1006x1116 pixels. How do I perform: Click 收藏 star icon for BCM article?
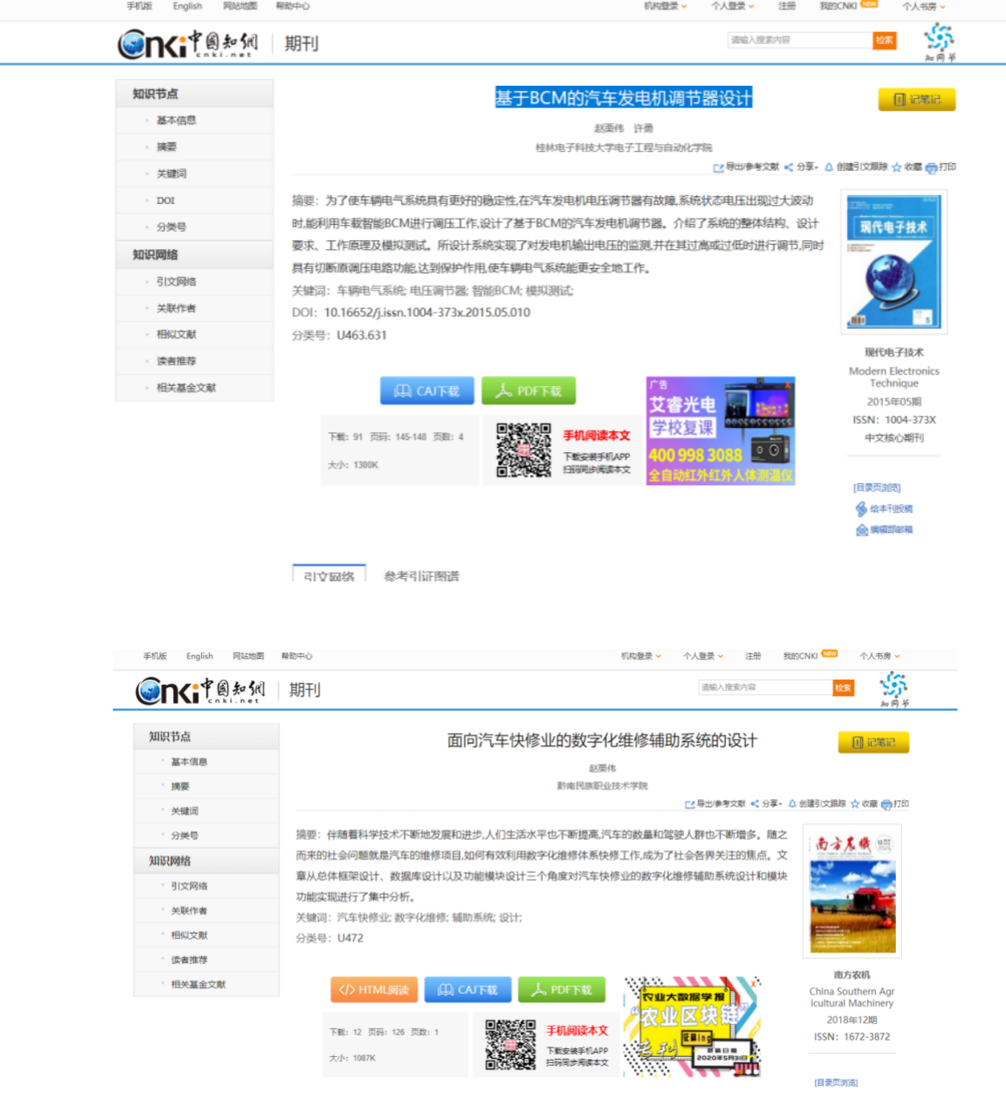pos(897,167)
